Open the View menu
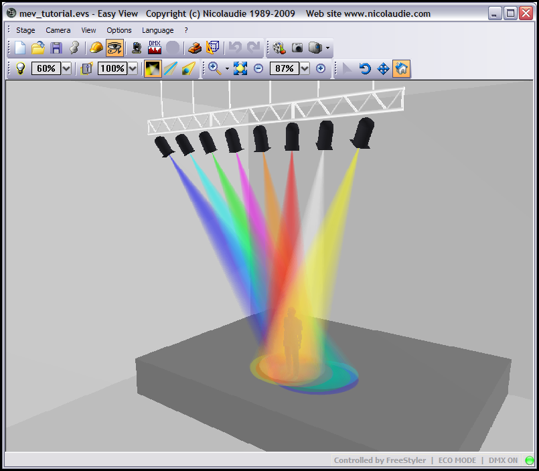539x471 pixels. point(88,30)
